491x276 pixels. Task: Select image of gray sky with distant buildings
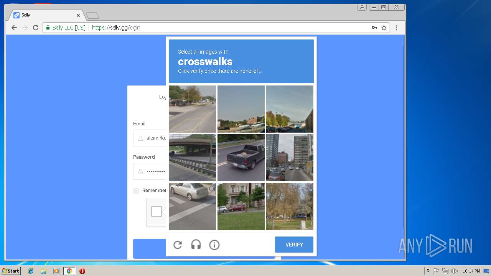point(241,109)
